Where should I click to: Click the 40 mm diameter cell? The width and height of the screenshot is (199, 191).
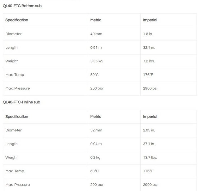96,34
